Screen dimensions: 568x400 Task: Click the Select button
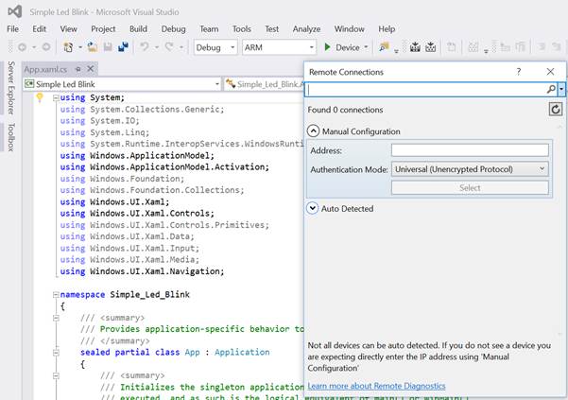[x=470, y=187]
